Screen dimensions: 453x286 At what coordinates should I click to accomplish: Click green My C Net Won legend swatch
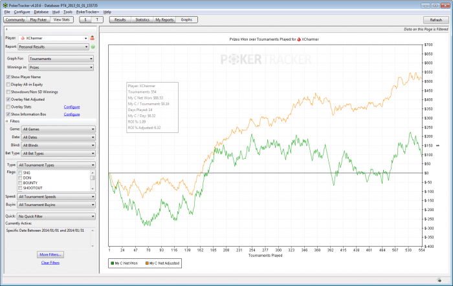click(113, 263)
